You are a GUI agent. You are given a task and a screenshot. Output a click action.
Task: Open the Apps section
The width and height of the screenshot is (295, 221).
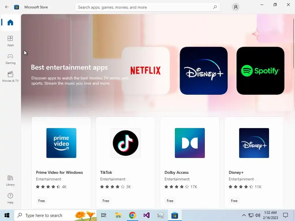[10, 41]
